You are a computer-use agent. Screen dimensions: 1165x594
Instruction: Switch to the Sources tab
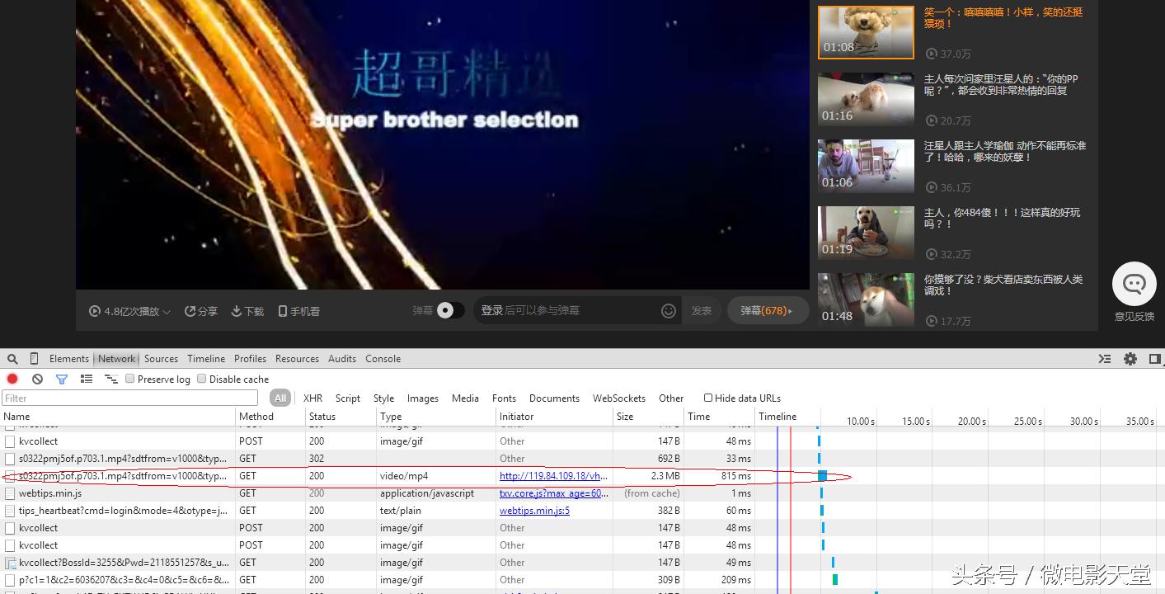coord(161,359)
